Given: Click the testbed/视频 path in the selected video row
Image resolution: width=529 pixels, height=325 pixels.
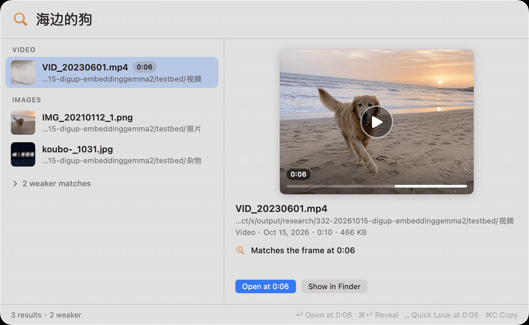Looking at the screenshot, I should tap(122, 79).
